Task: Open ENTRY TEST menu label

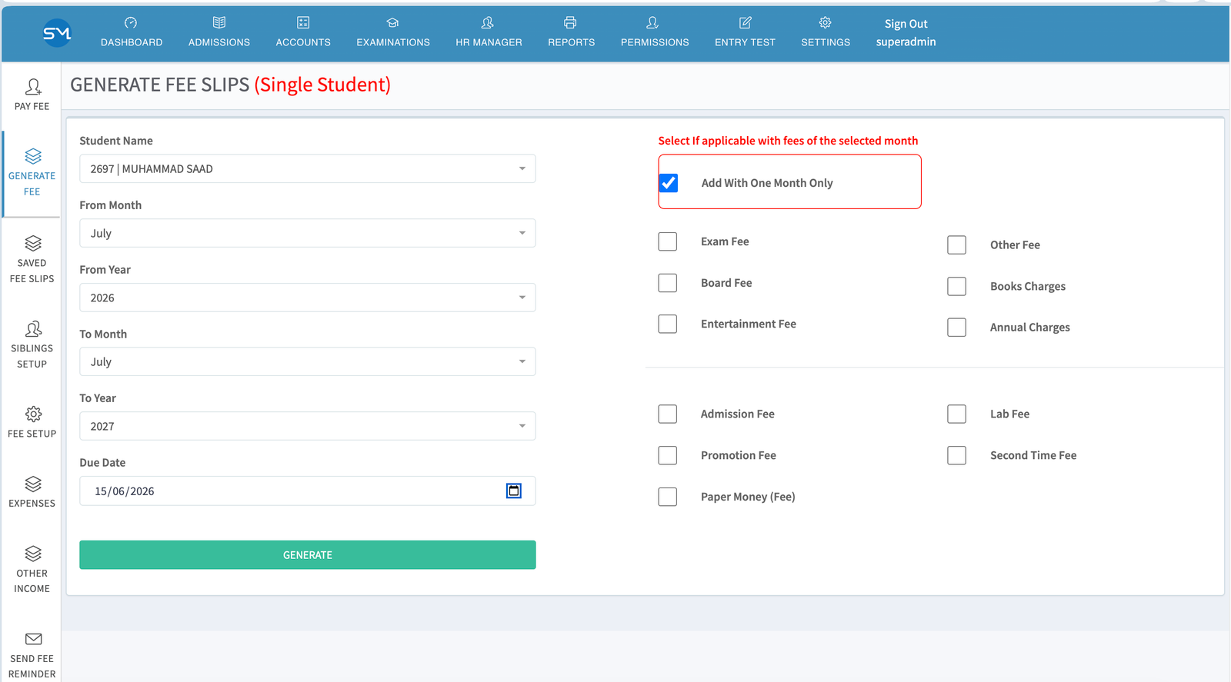Action: [x=745, y=42]
